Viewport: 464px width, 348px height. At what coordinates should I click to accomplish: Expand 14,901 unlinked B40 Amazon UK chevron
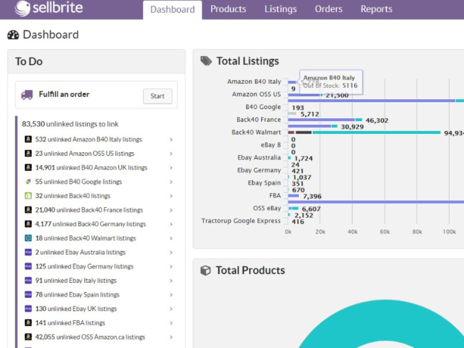171,168
